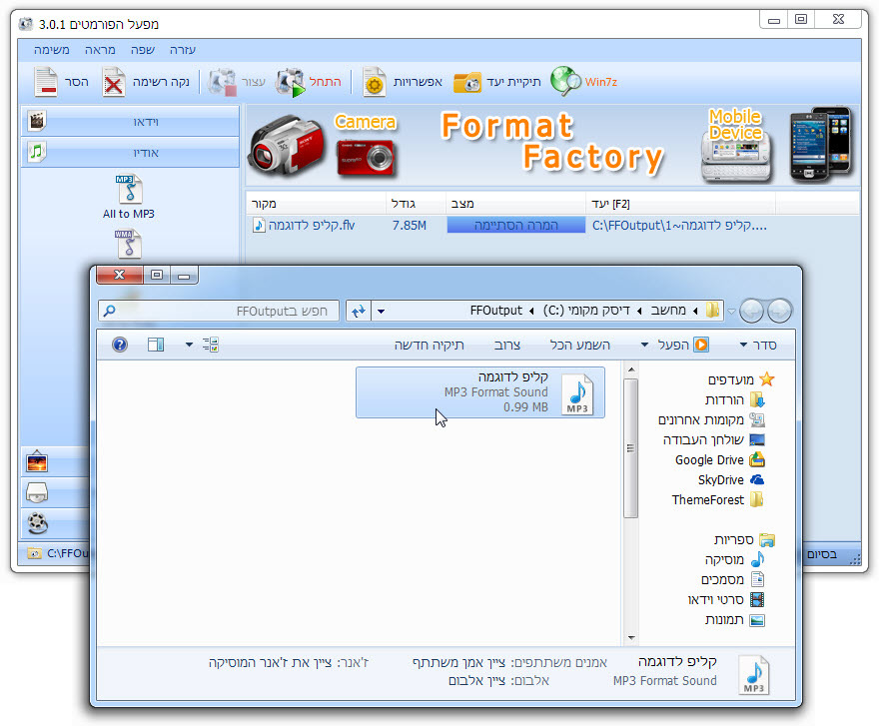879x726 pixels.
Task: Click the navigation pane scroll down arrow
Action: (x=630, y=638)
